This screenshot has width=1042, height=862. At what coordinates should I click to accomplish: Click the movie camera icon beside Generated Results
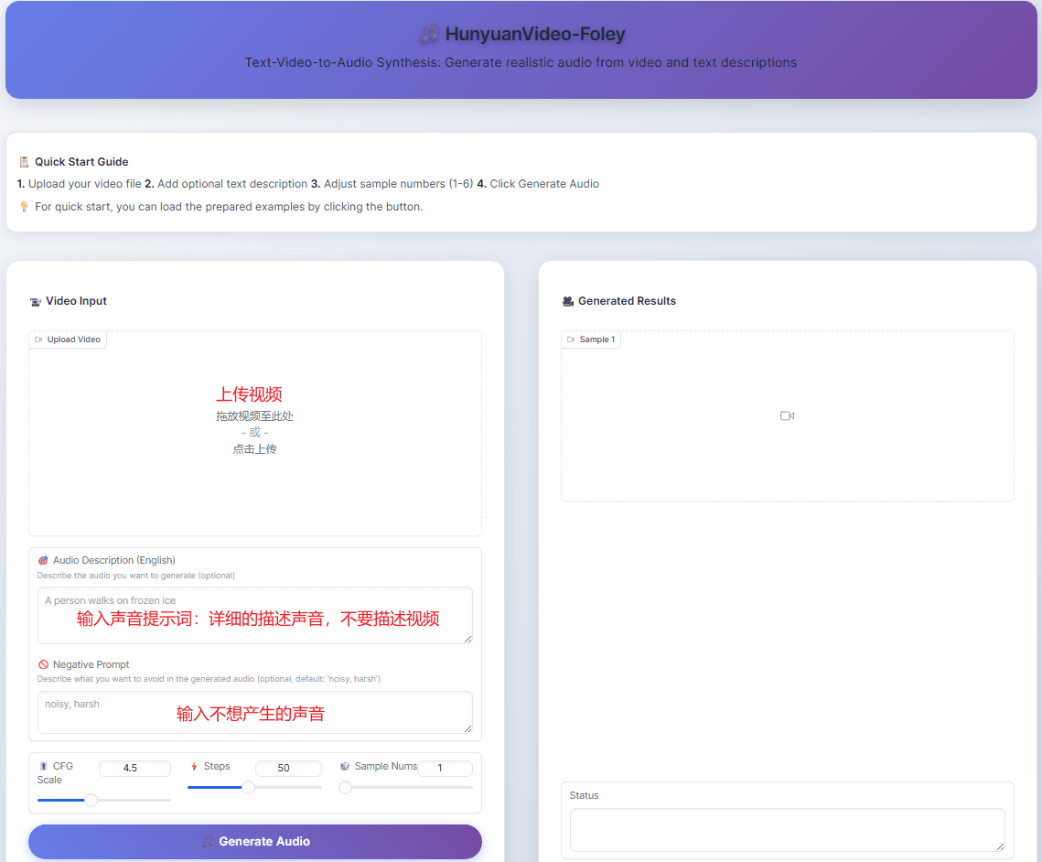pyautogui.click(x=568, y=301)
